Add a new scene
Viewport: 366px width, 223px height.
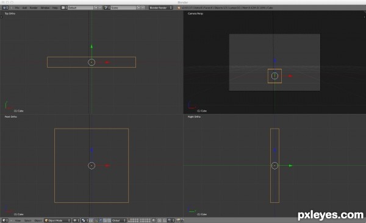138,8
